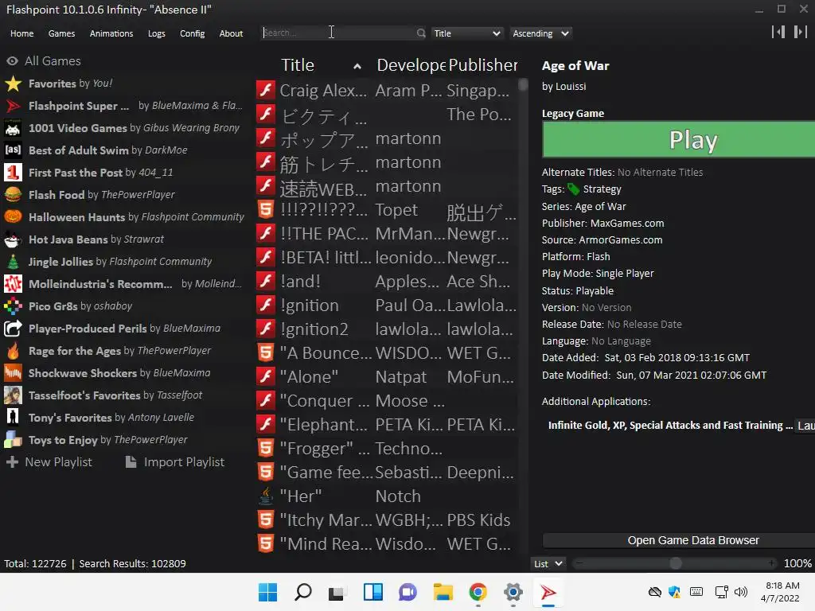Screen dimensions: 815x611
Task: Click the Infinite Gold additional application entry
Action: [x=670, y=425]
